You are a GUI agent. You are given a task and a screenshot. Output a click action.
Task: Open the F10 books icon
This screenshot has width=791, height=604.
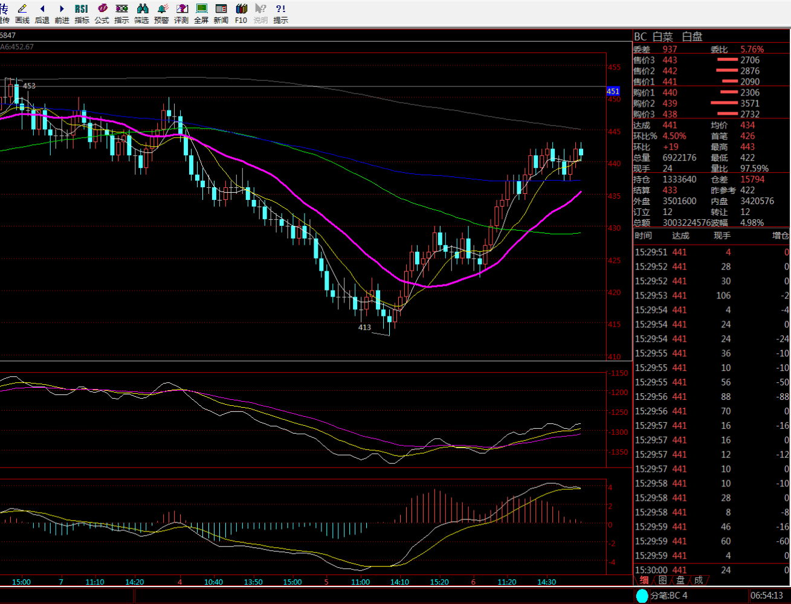pyautogui.click(x=241, y=13)
